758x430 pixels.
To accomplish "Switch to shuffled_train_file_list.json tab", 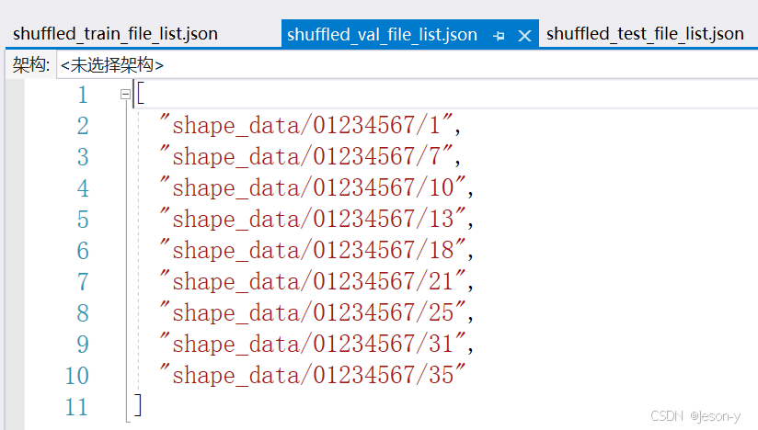I will (x=116, y=34).
